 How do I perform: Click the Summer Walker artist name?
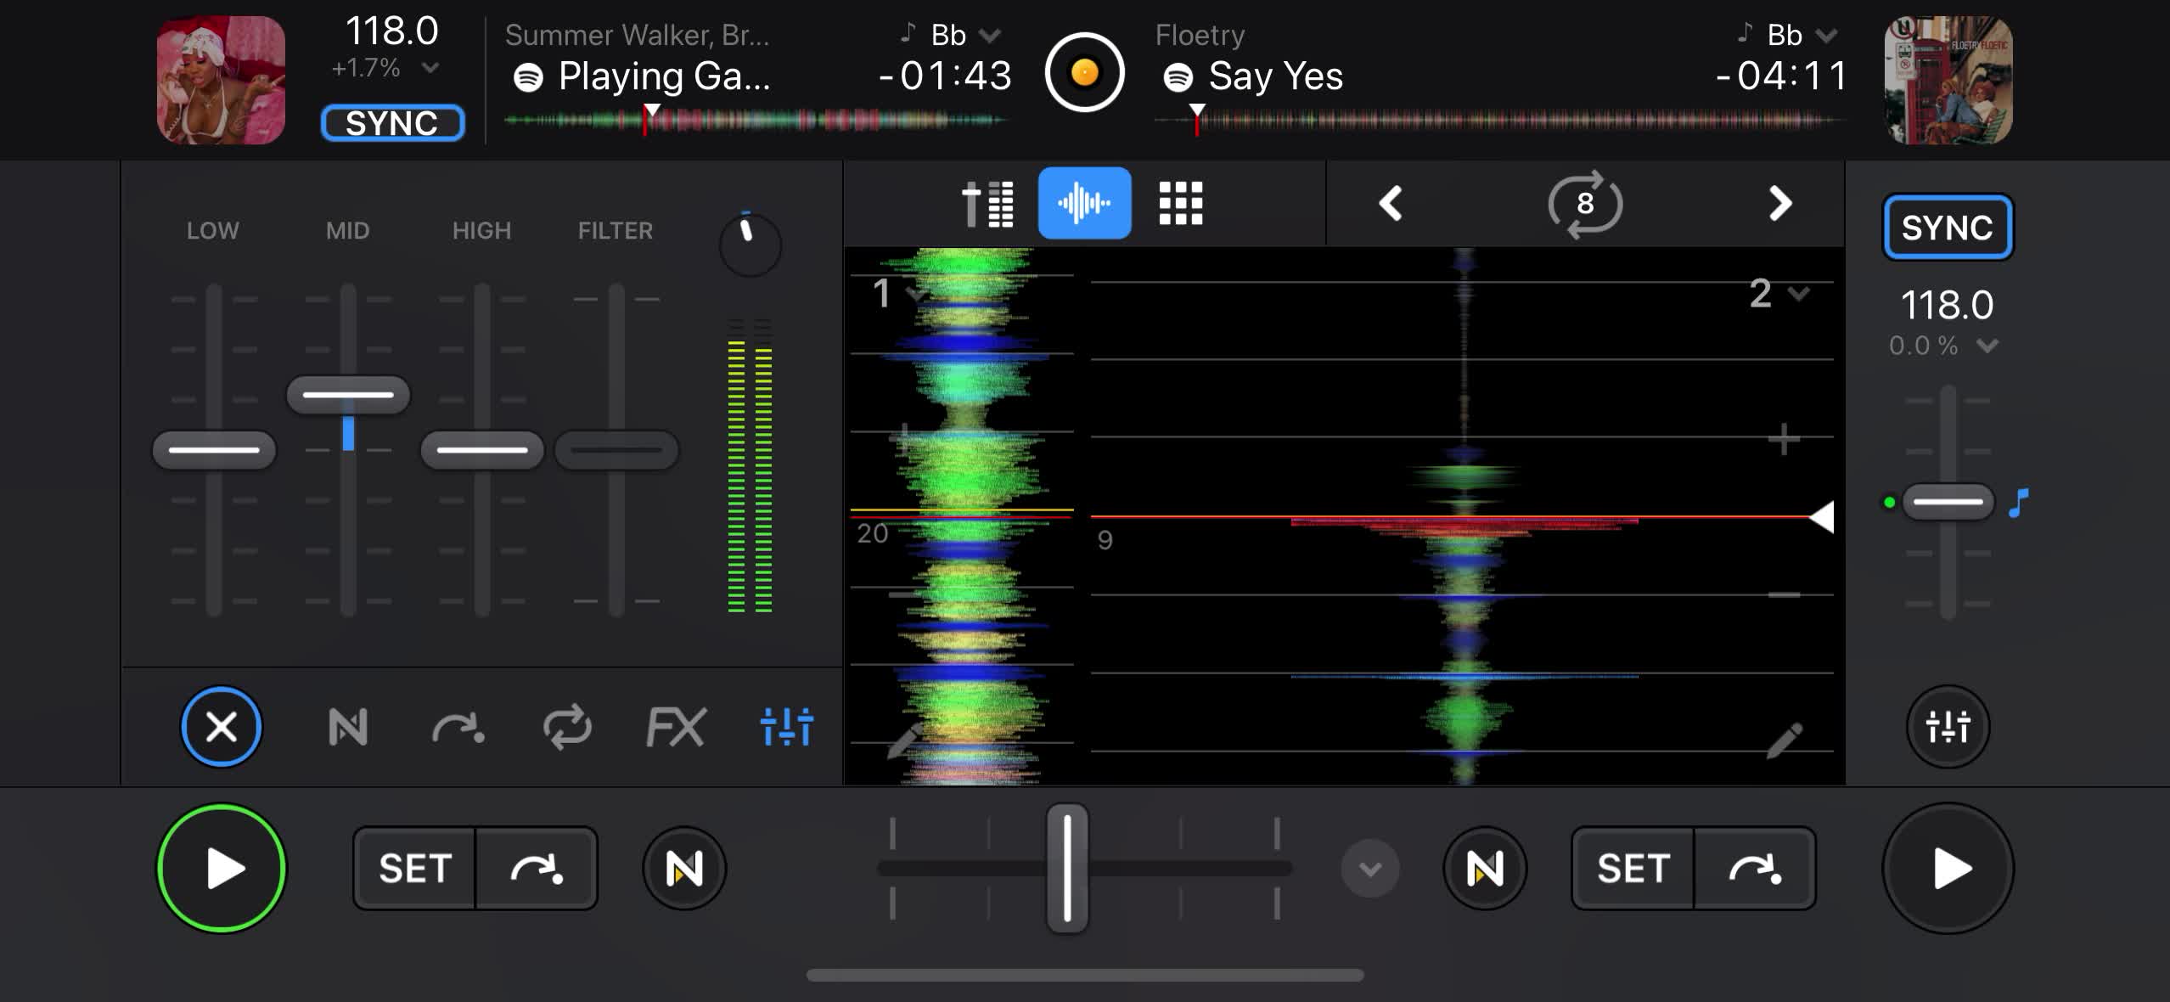pos(637,35)
